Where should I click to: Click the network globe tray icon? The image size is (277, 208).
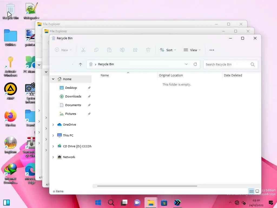point(237,203)
